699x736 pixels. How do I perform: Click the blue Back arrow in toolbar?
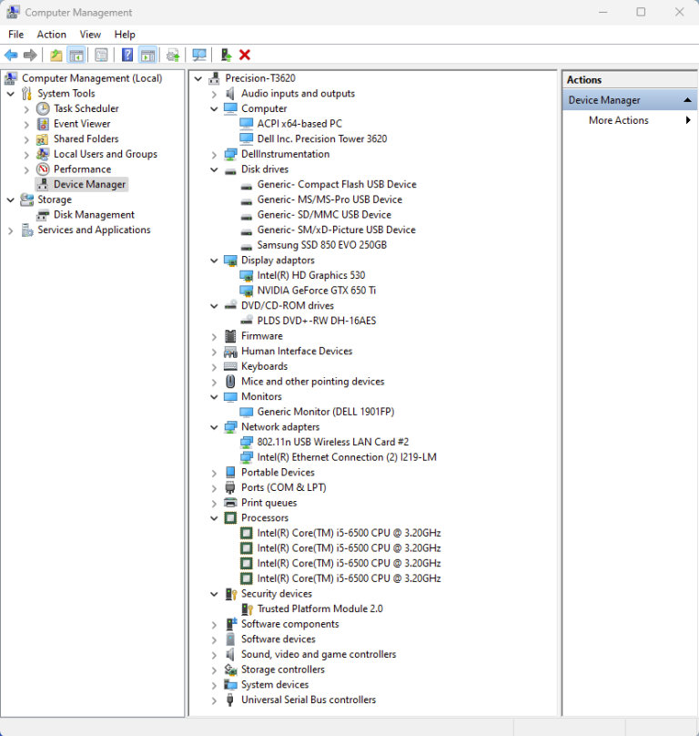pos(11,56)
